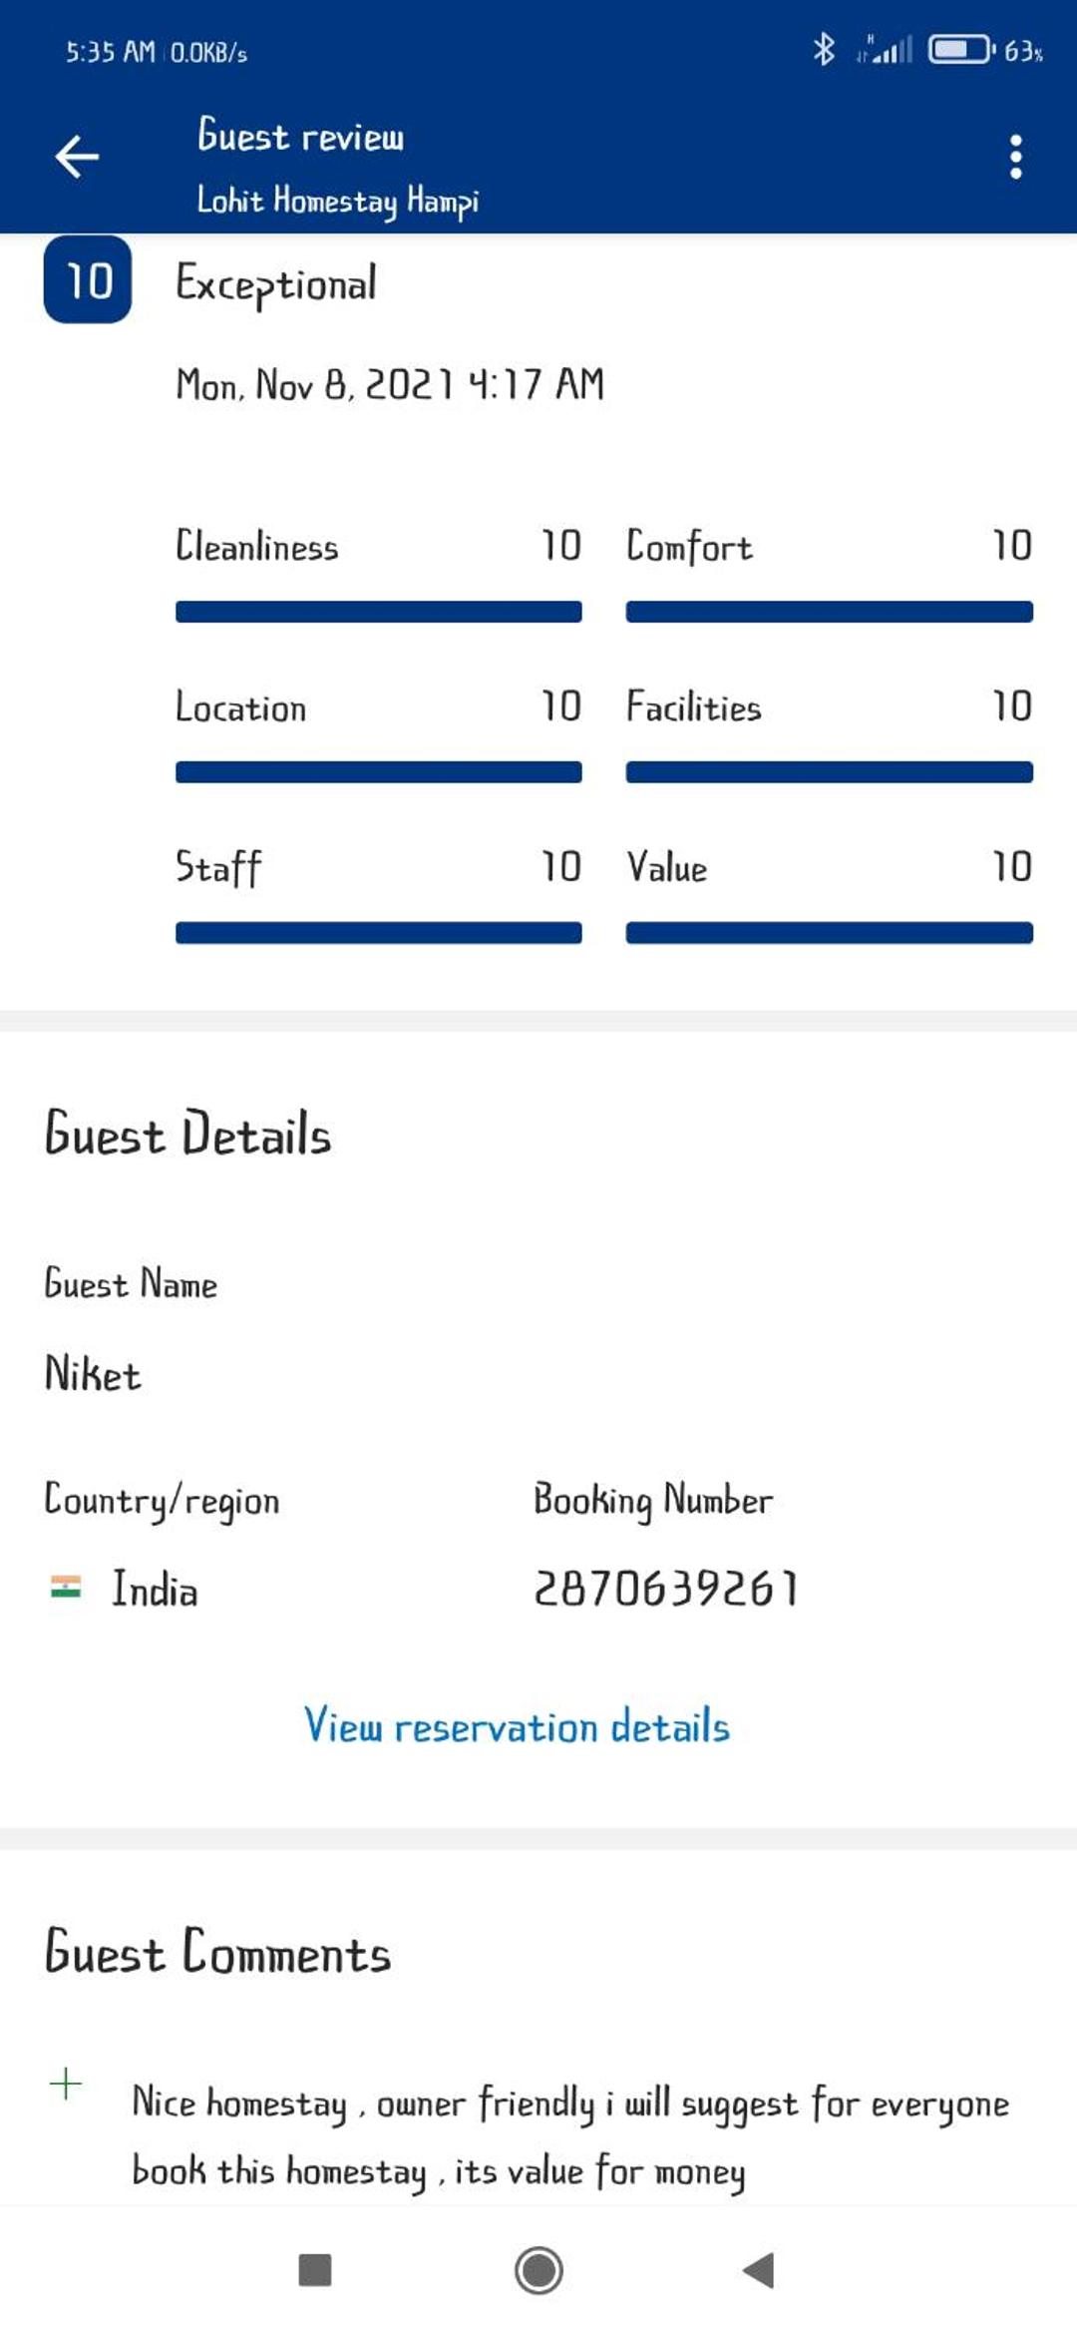Tap the Android recent apps square
1077x2335 pixels.
click(315, 2270)
